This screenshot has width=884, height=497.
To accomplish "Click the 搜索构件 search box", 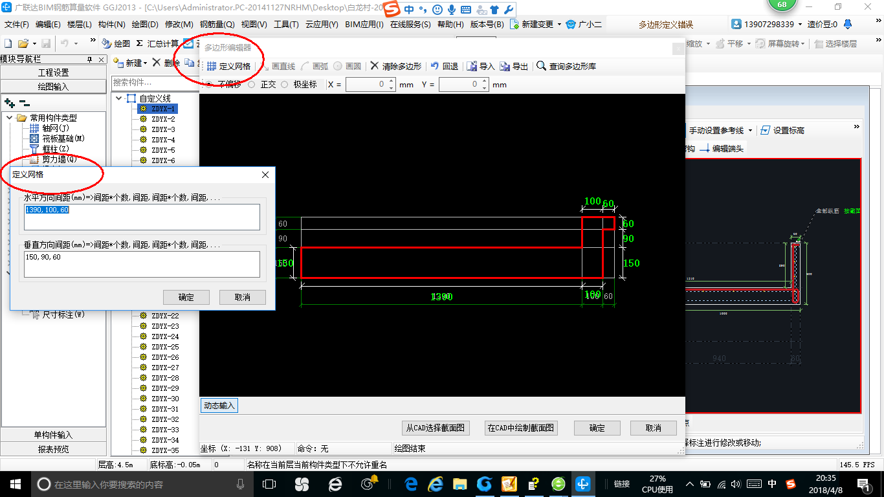I will coord(154,82).
